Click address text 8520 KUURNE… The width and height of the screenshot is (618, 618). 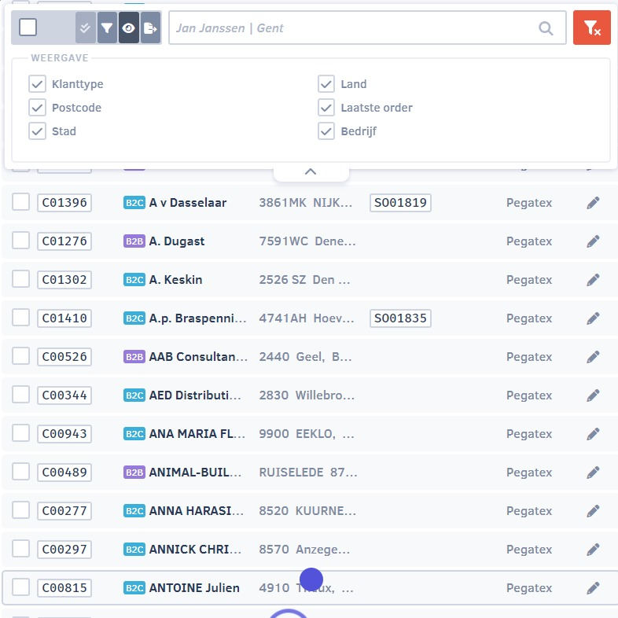pyautogui.click(x=307, y=511)
